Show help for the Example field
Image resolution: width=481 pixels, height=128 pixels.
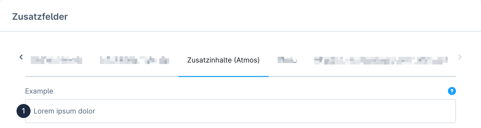[452, 91]
